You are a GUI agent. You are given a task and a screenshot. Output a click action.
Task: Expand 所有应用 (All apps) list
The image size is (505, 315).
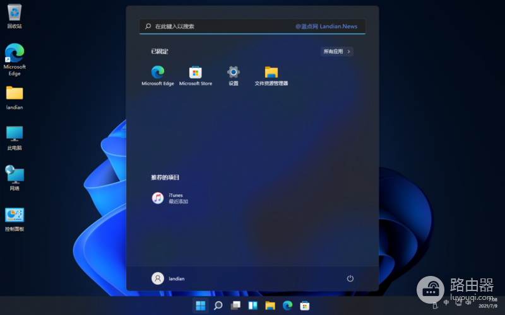(337, 52)
